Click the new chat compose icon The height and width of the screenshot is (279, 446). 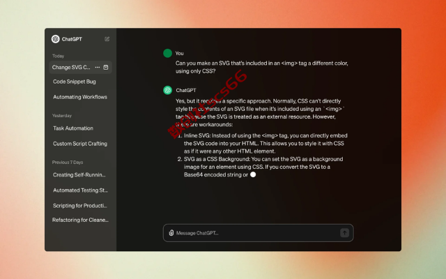tap(107, 39)
